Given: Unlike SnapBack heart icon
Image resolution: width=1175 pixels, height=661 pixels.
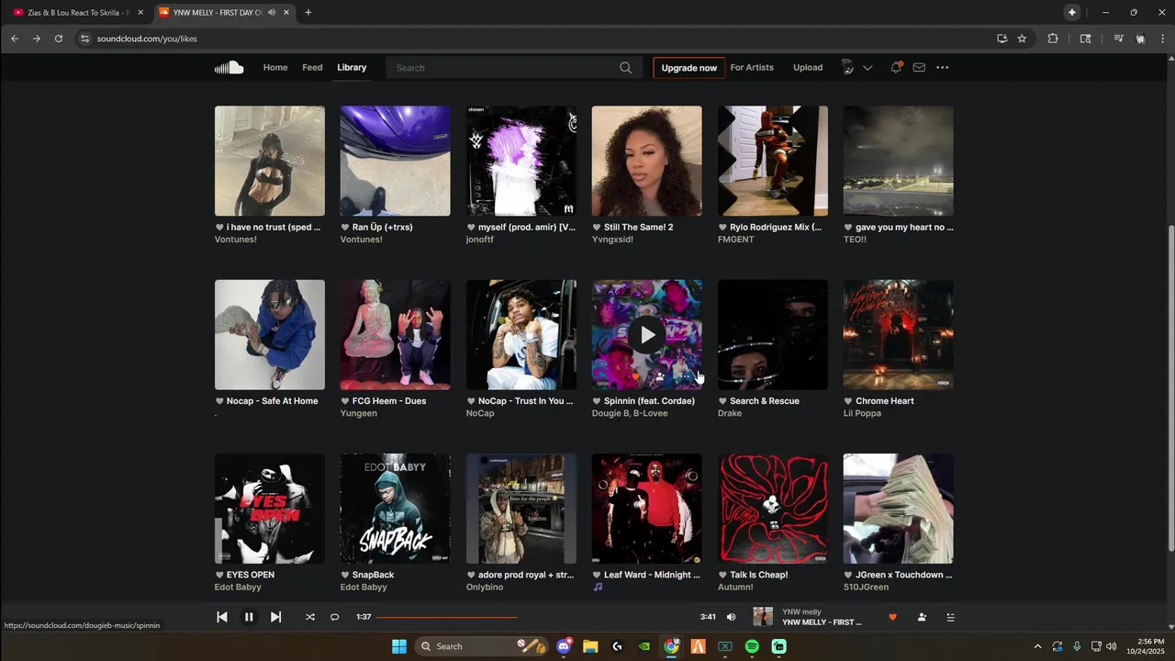Looking at the screenshot, I should [346, 575].
